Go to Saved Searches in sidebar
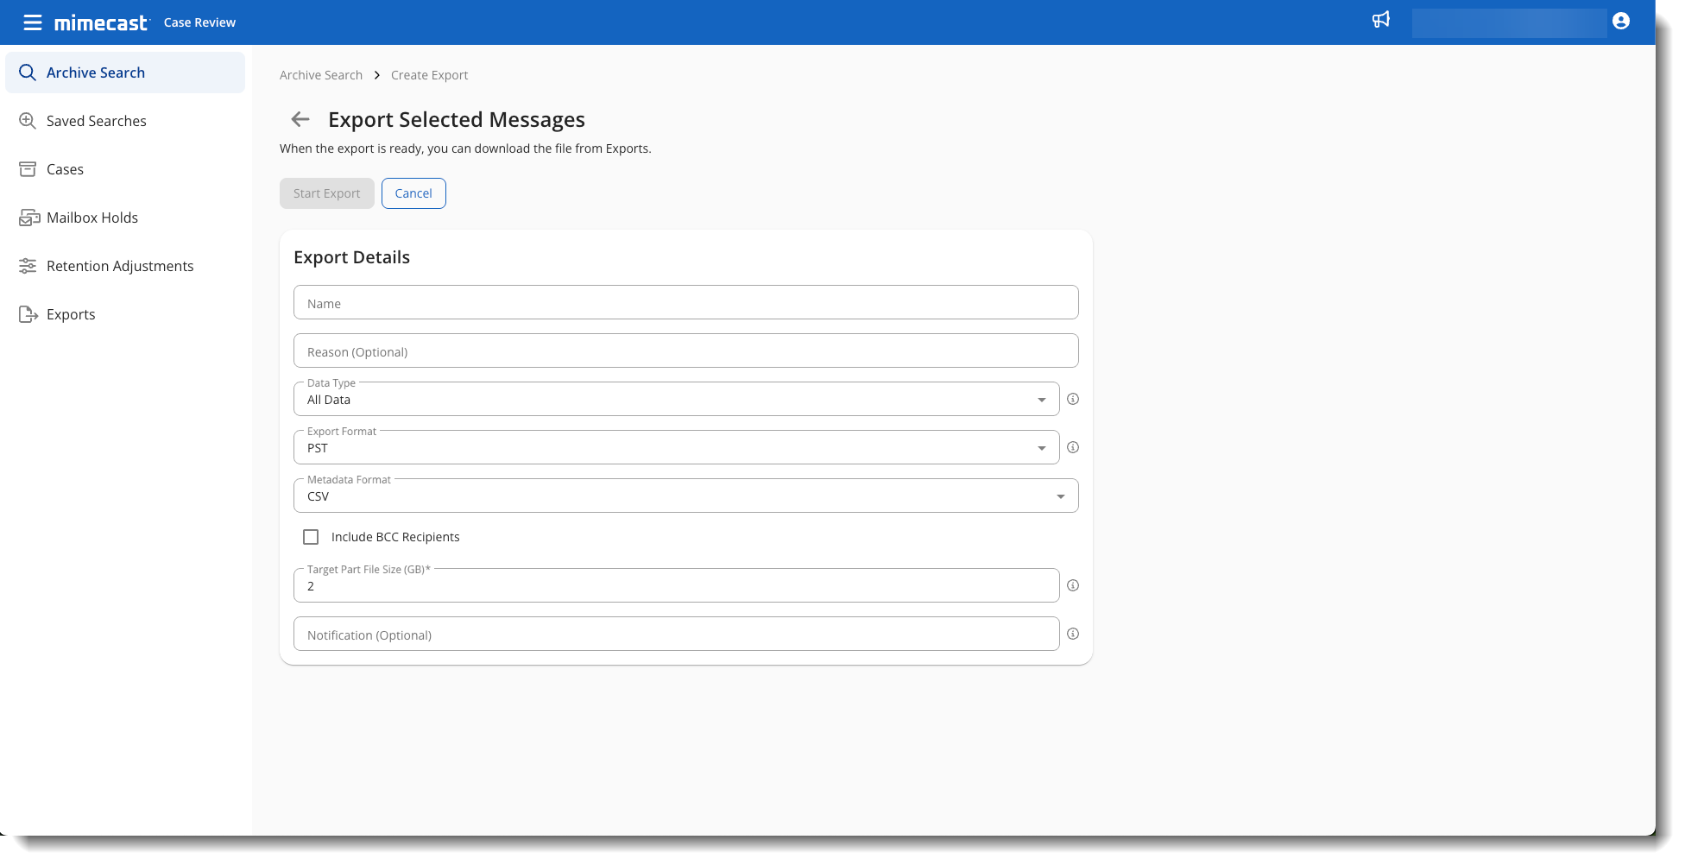 (x=96, y=121)
